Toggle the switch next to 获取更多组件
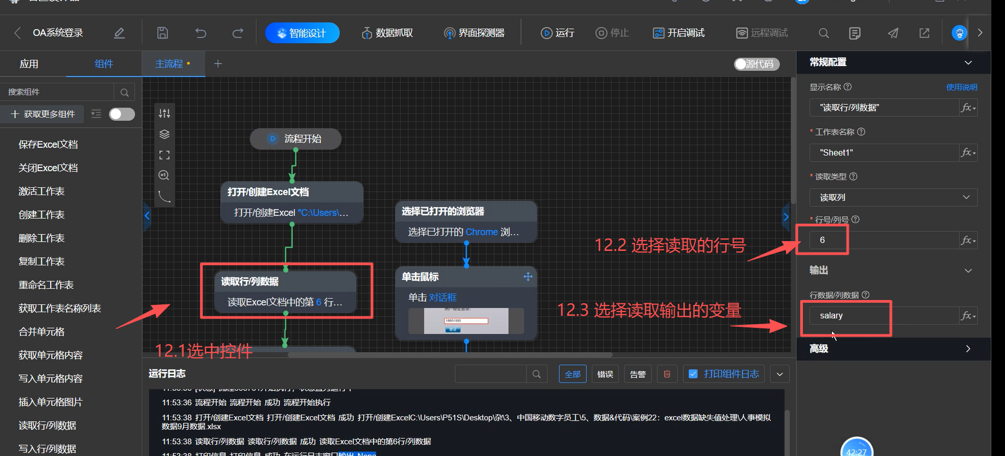Image resolution: width=1005 pixels, height=456 pixels. [x=122, y=114]
